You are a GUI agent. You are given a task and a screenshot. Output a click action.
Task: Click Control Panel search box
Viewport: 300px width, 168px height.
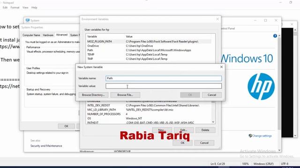pos(249,28)
